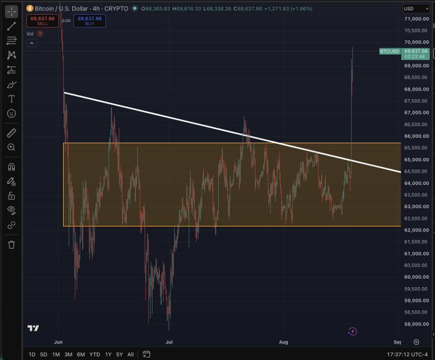
Task: Set range to All
Action: [x=130, y=354]
